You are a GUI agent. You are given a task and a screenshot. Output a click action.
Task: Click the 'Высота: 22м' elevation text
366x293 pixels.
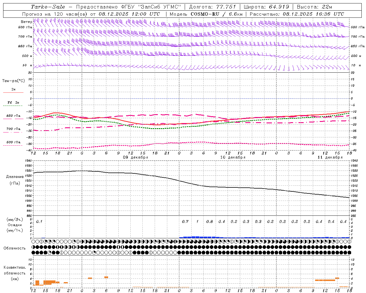[315, 7]
